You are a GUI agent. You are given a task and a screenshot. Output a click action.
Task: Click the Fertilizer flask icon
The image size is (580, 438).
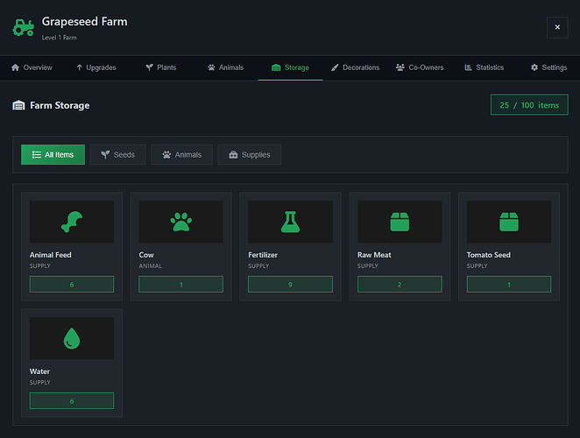(290, 222)
